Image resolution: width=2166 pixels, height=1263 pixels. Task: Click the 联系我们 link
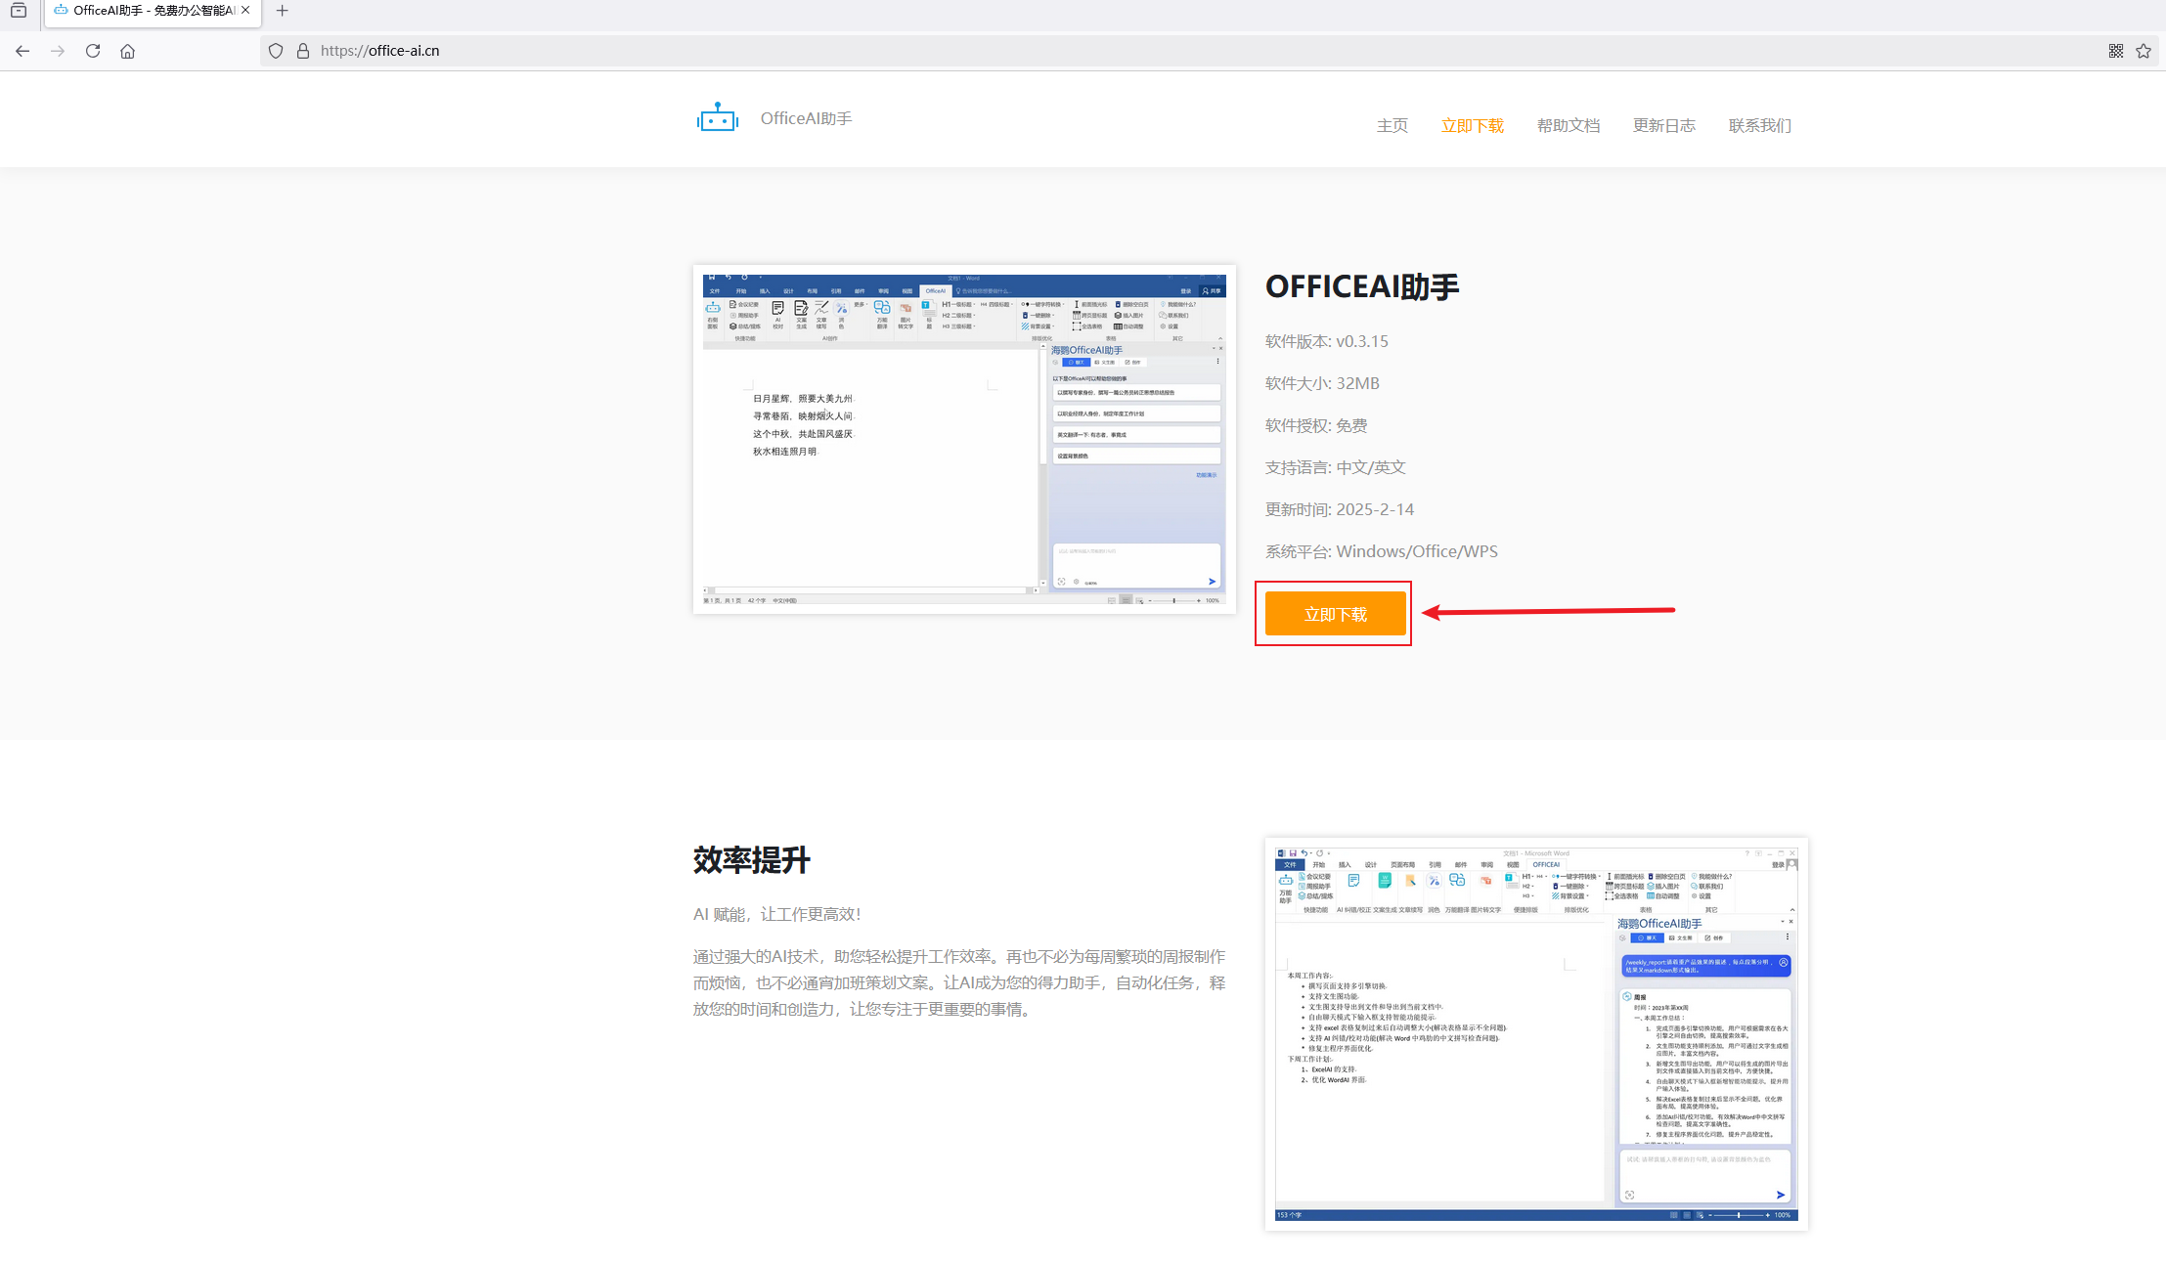[x=1757, y=125]
